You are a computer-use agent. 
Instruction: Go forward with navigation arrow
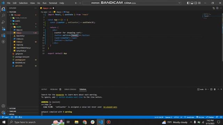(x=80, y=3)
